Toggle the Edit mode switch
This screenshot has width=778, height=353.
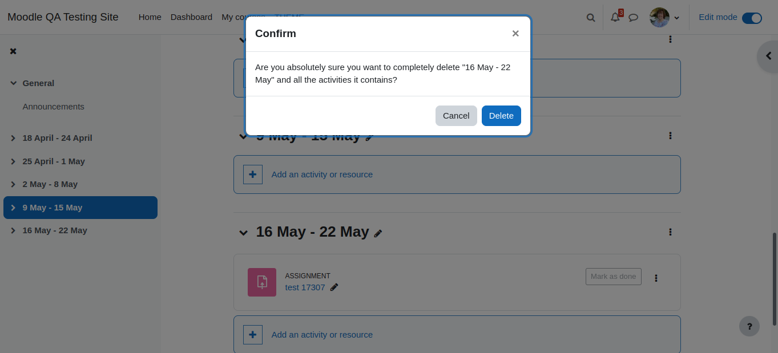pyautogui.click(x=752, y=18)
